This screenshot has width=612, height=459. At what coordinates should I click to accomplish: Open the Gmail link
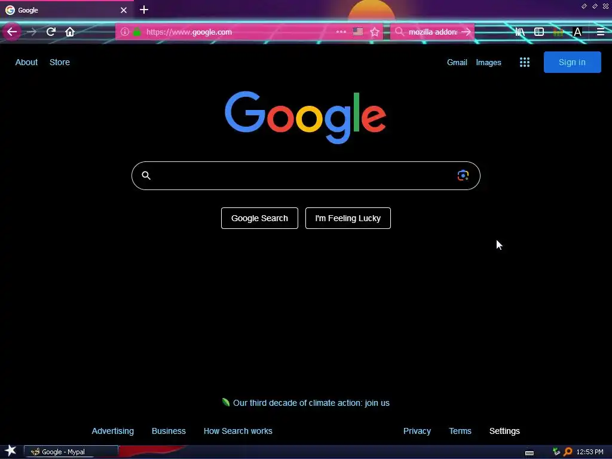point(457,62)
